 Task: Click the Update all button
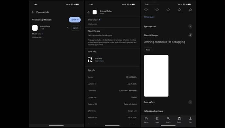(75, 20)
